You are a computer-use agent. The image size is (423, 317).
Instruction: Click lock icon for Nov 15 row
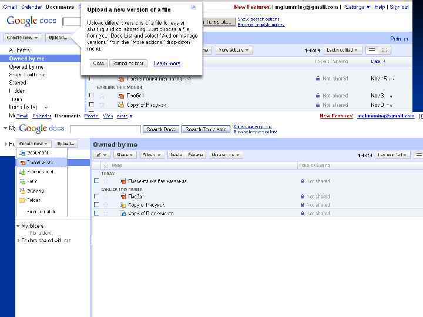tap(318, 79)
